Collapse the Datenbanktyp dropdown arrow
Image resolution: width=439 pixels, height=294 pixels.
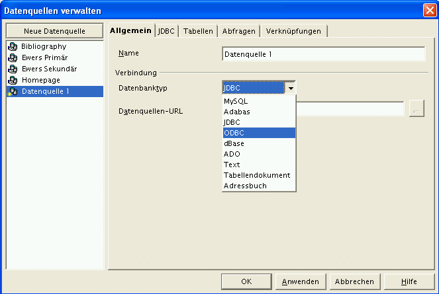(x=290, y=87)
